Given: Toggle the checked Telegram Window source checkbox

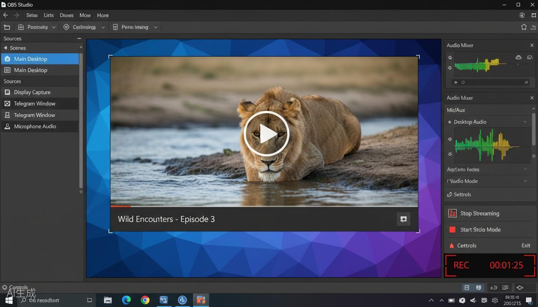Looking at the screenshot, I should (7, 104).
